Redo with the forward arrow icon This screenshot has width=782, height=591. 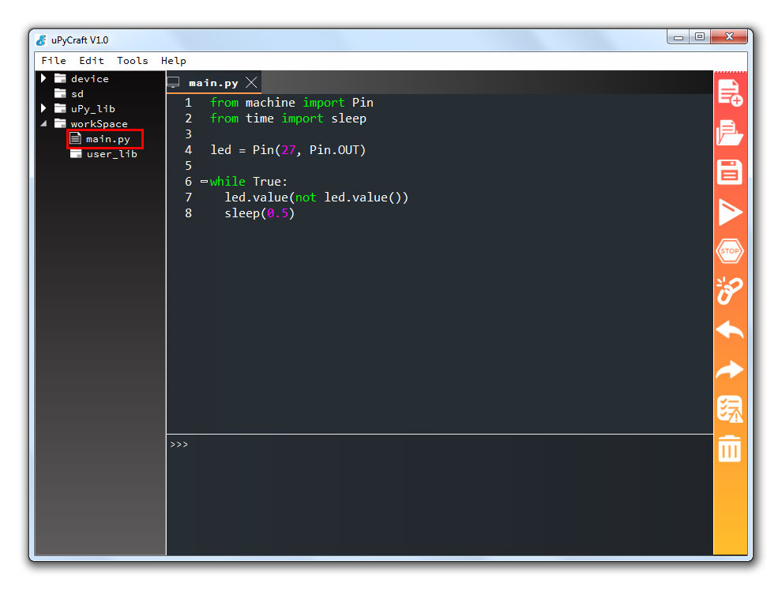(730, 370)
